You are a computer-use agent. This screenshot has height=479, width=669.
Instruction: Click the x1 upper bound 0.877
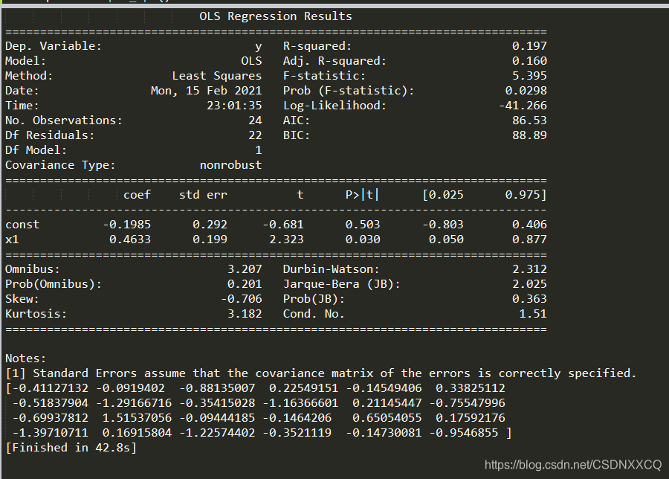tap(529, 239)
